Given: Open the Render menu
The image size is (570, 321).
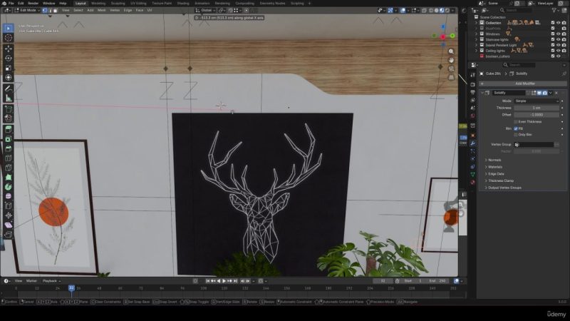Looking at the screenshot, I should click(33, 3).
